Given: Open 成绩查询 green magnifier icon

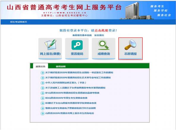Looking at the screenshot, I should click(103, 45).
